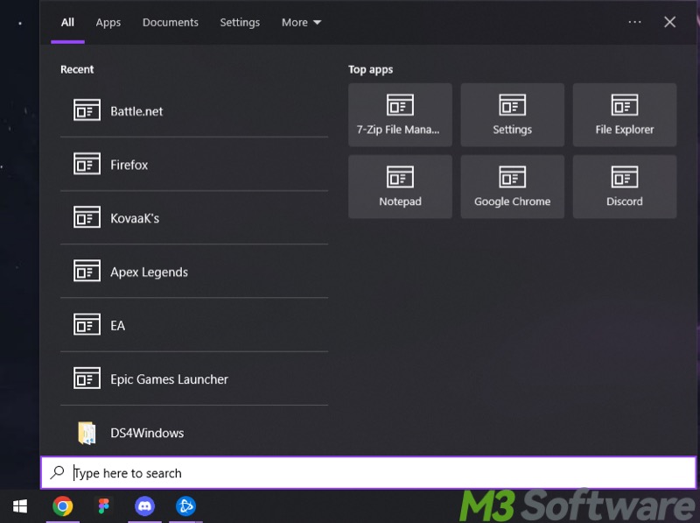Click the Firefox icon in Recent list
This screenshot has height=523, width=700.
coord(87,164)
